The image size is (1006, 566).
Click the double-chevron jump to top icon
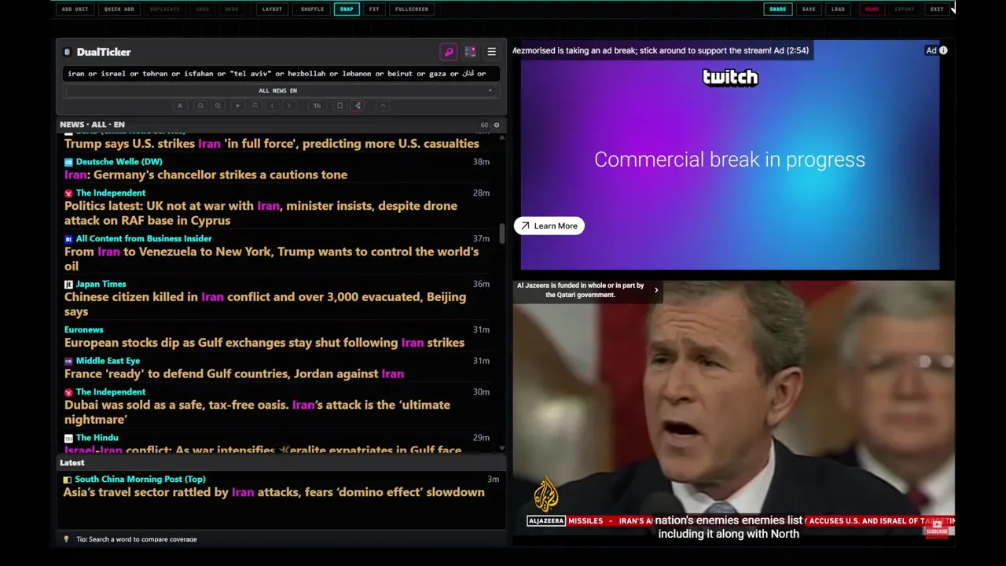pos(255,105)
